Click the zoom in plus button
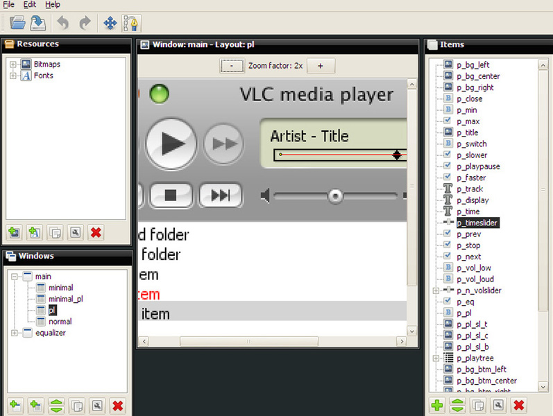Image resolution: width=553 pixels, height=416 pixels. click(x=321, y=66)
